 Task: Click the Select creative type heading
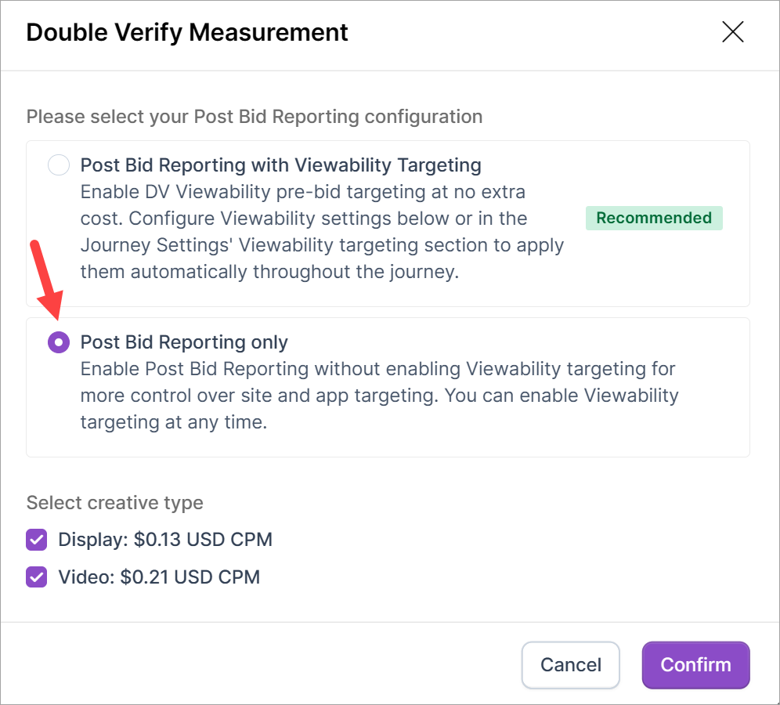tap(115, 502)
